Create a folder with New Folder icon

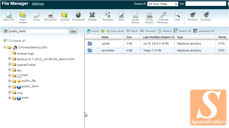pyautogui.click(x=23, y=15)
